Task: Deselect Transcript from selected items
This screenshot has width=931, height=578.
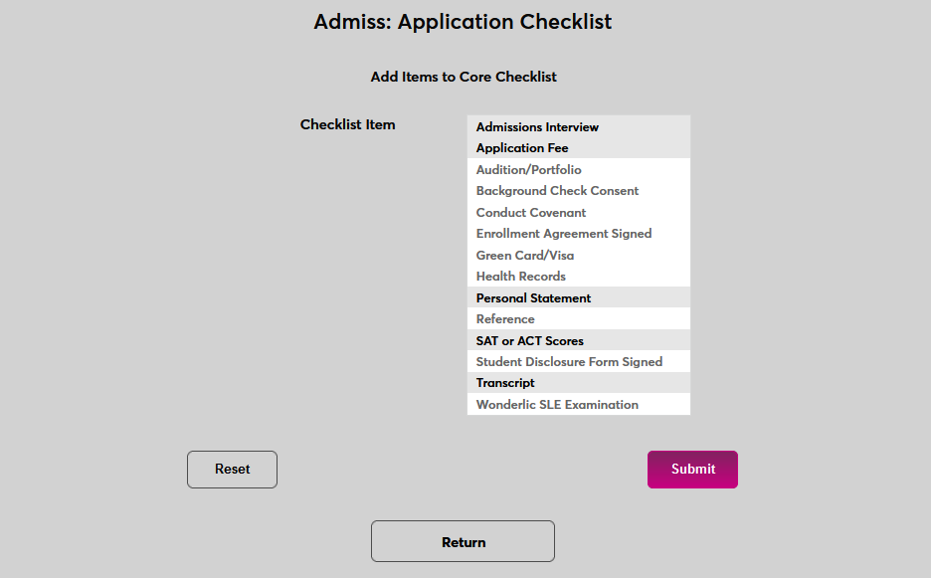Action: coord(504,382)
